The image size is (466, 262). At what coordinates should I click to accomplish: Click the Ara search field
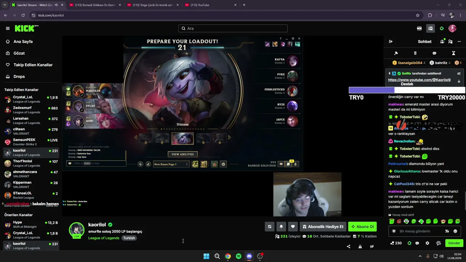tap(233, 28)
